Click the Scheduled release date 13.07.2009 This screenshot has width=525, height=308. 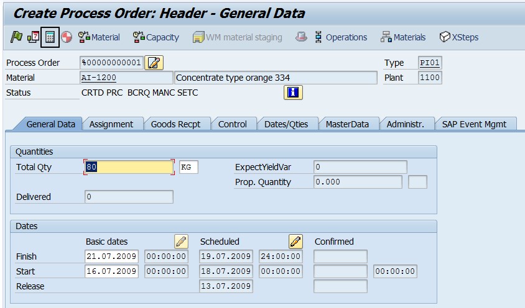(x=226, y=286)
